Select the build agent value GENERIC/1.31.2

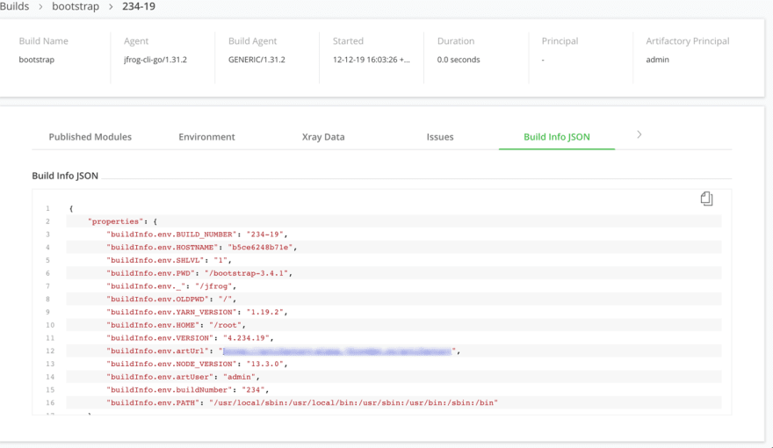click(x=256, y=59)
